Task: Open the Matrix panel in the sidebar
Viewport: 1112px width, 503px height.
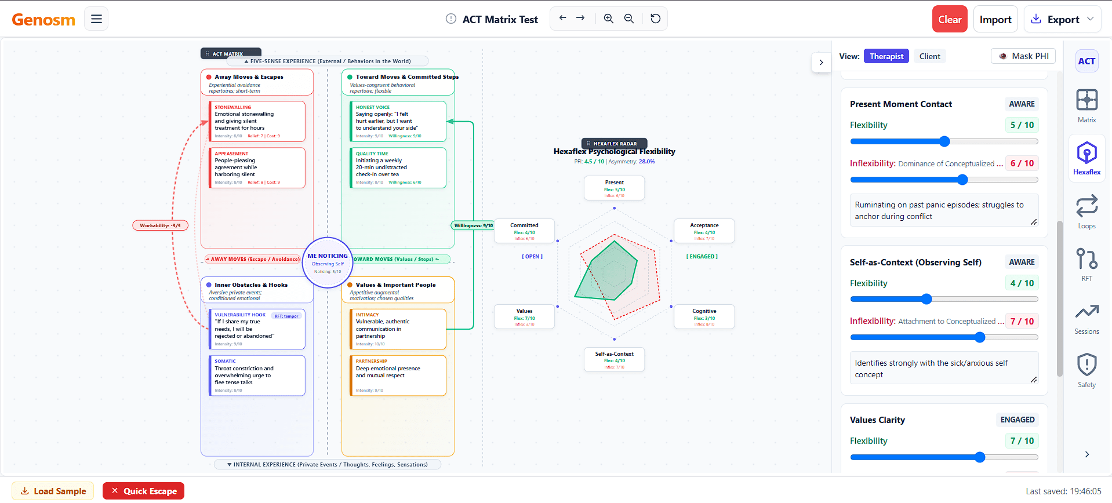Action: tap(1086, 106)
